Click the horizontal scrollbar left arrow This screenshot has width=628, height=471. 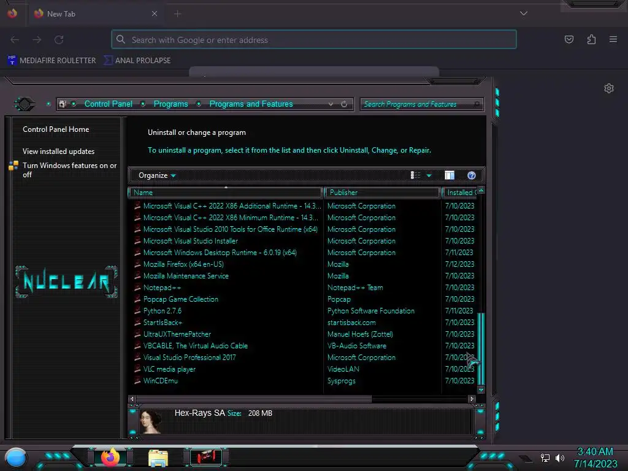tap(132, 399)
